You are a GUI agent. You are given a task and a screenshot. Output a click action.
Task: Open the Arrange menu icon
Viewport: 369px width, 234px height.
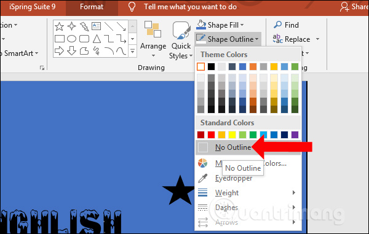click(153, 29)
